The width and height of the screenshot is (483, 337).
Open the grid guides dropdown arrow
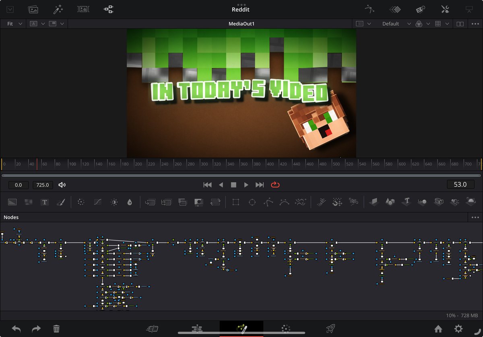click(447, 24)
